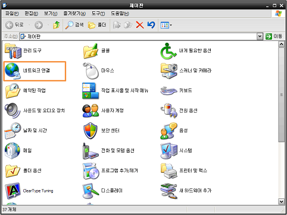Open the 파일 menu

[x=12, y=14]
